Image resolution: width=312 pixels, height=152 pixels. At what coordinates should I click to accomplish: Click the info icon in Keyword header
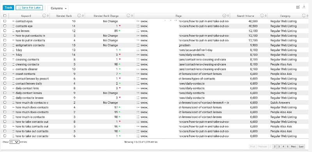point(44,16)
